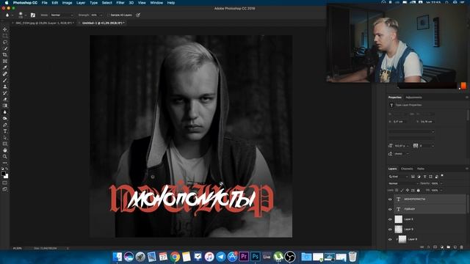470x264 pixels.
Task: Click the lock all padlock icon
Action: coord(419,191)
